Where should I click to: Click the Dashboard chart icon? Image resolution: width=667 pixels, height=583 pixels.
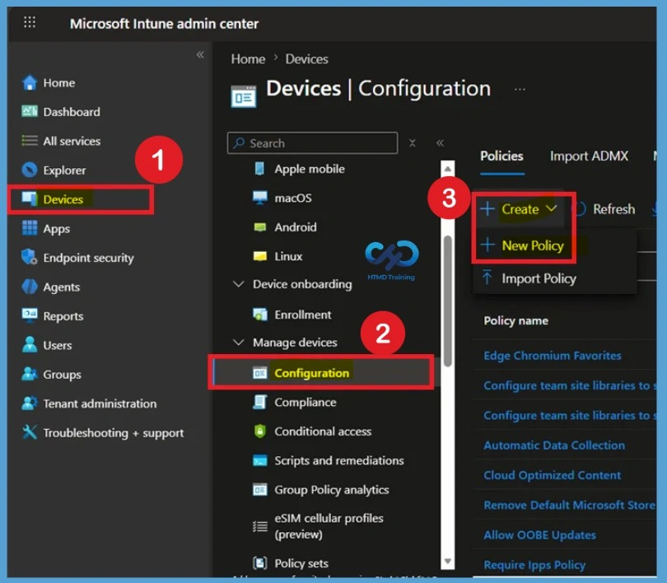point(30,111)
